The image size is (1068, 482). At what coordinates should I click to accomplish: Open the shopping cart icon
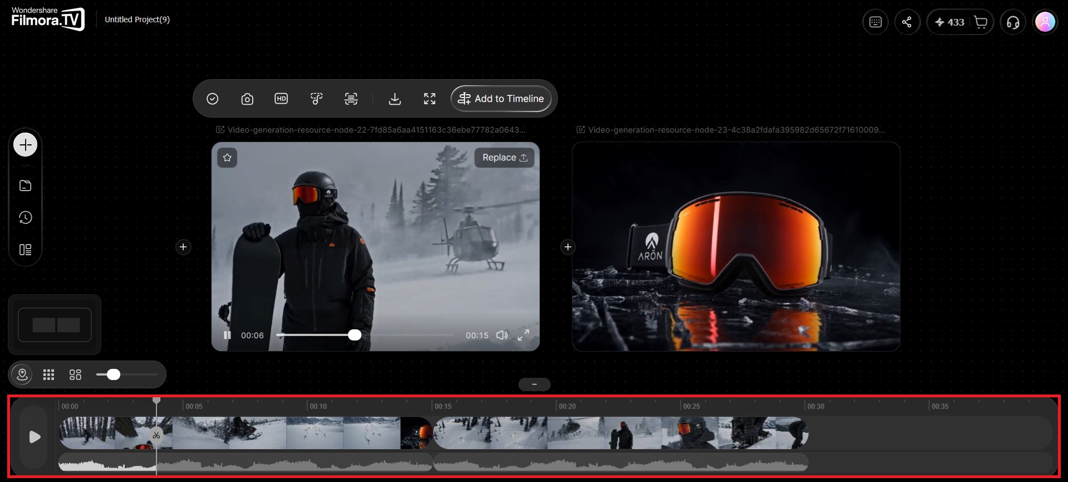[981, 22]
